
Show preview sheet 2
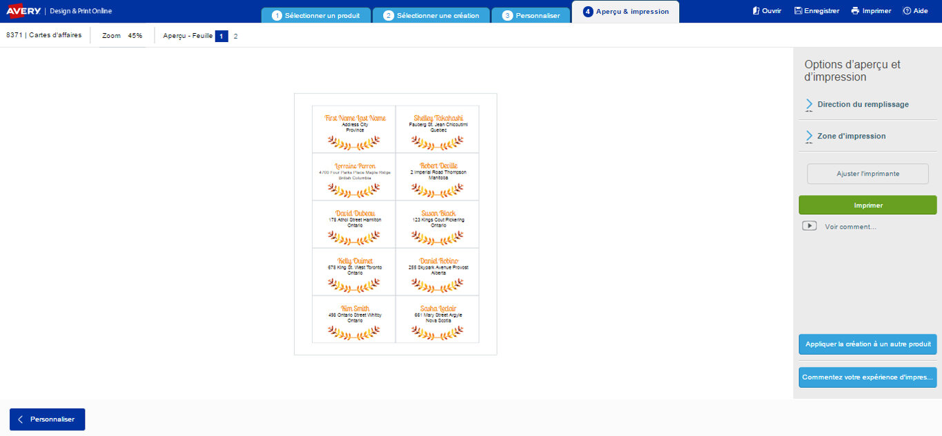click(235, 36)
